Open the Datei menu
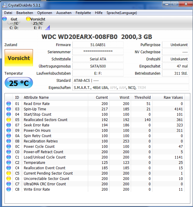193x207 pixels. pos(8,13)
